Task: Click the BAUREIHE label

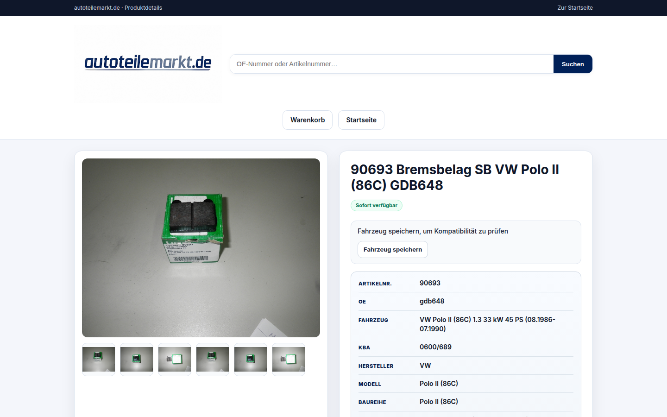Action: 372,402
